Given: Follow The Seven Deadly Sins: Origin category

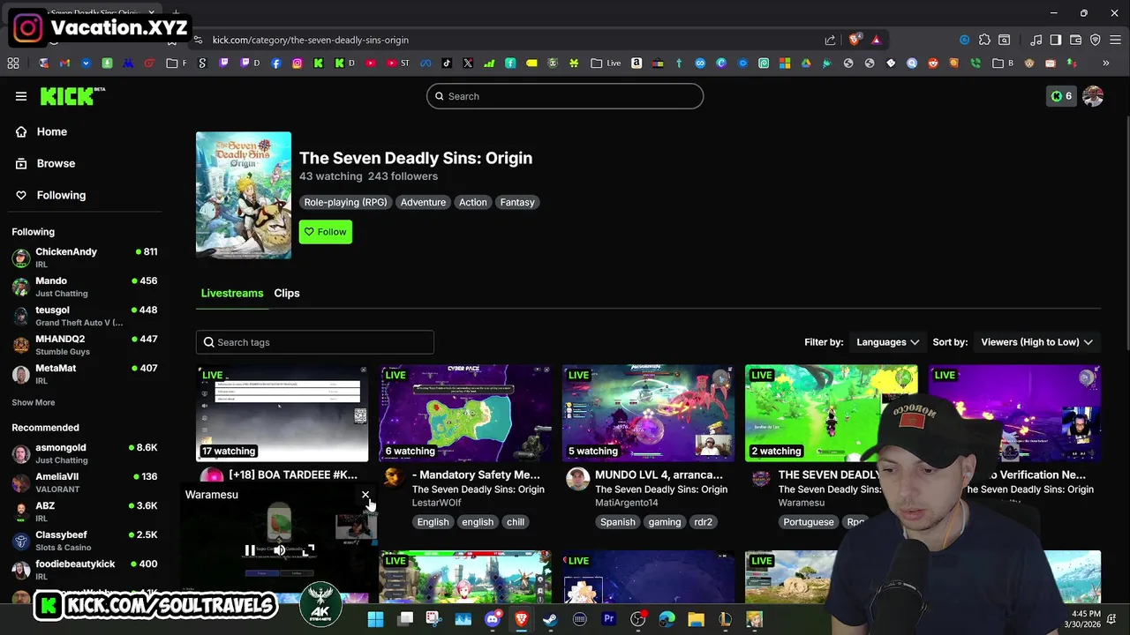Looking at the screenshot, I should (326, 232).
